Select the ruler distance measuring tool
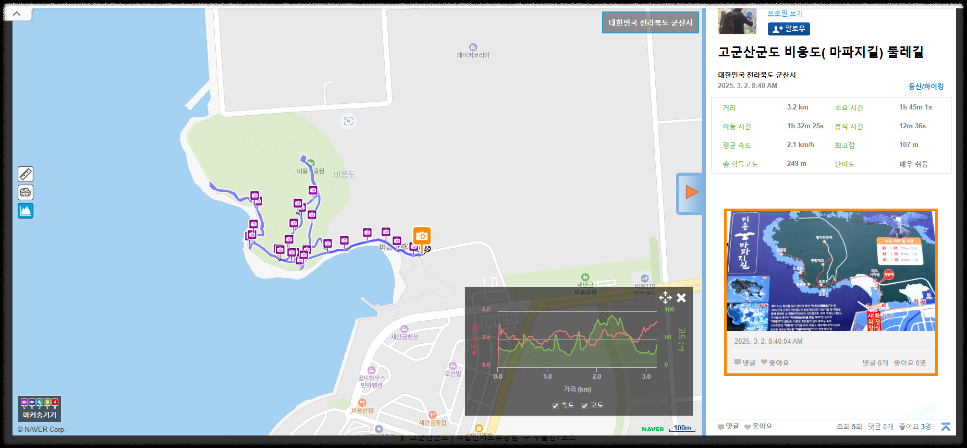 click(26, 174)
